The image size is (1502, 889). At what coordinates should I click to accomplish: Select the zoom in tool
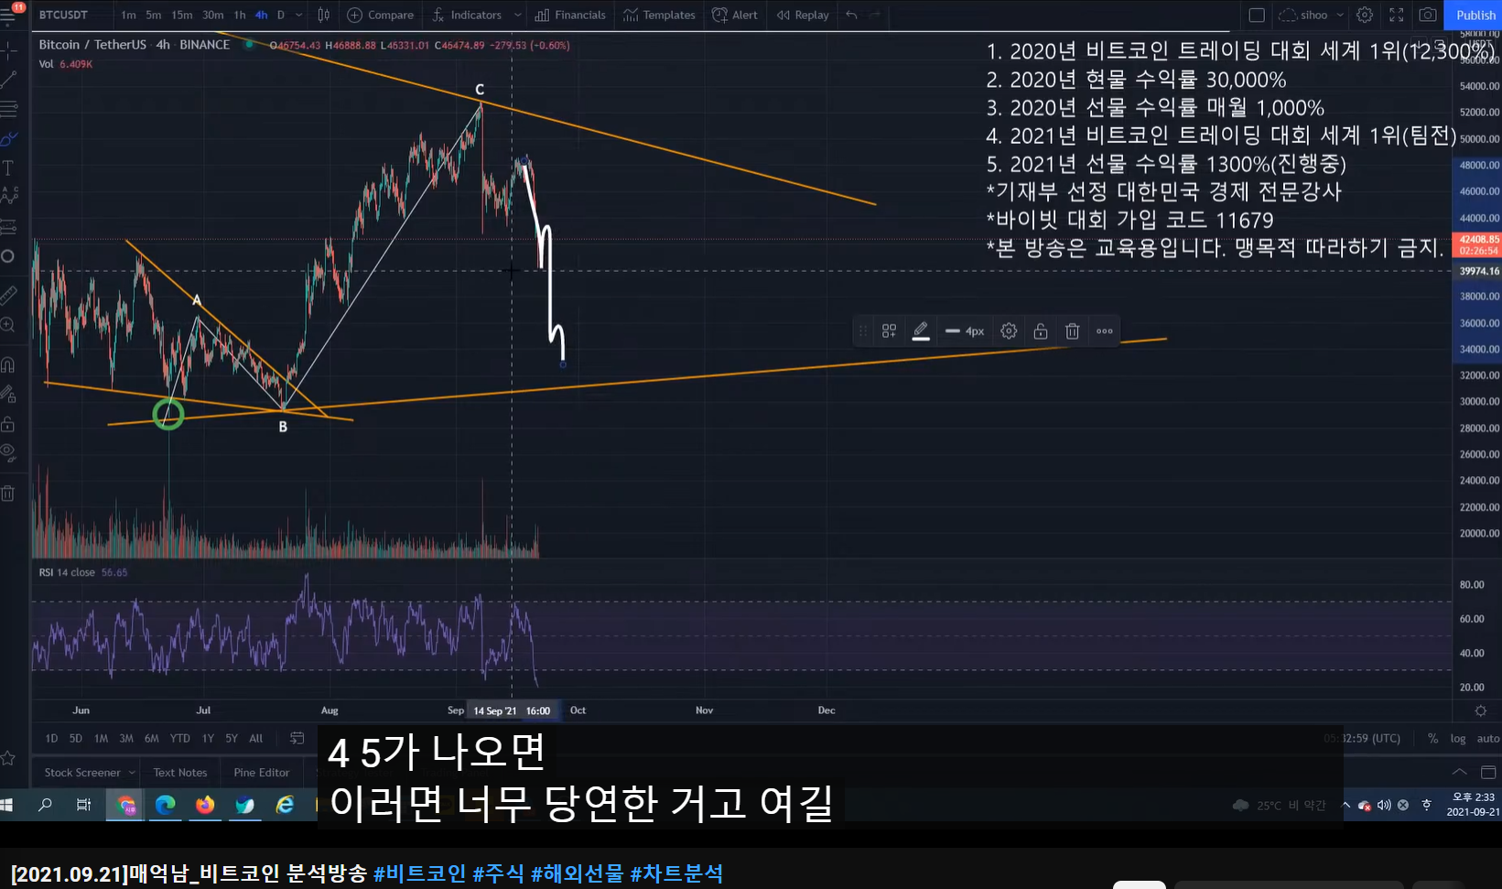tap(8, 325)
